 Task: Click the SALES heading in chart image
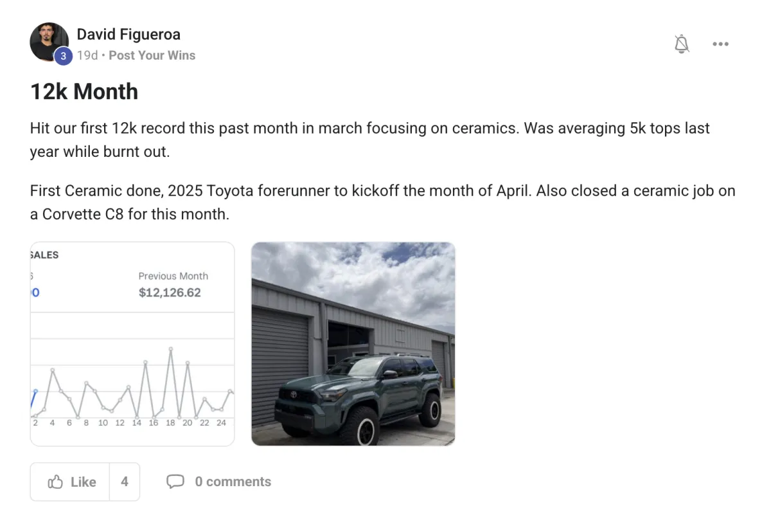click(44, 255)
